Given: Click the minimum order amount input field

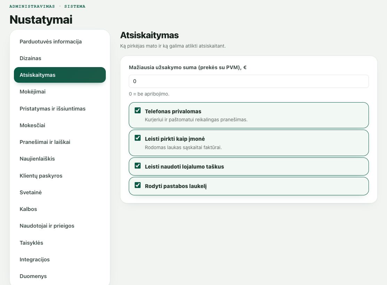Looking at the screenshot, I should (249, 81).
